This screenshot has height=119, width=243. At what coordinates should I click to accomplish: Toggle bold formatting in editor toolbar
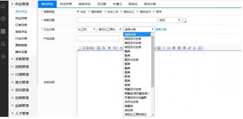tap(109, 48)
